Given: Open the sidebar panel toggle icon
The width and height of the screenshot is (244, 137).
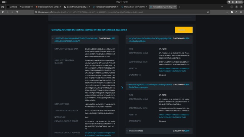Looking at the screenshot, I should tap(3, 12).
